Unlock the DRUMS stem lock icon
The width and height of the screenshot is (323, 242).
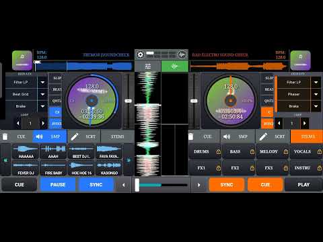pyautogui.click(x=218, y=152)
